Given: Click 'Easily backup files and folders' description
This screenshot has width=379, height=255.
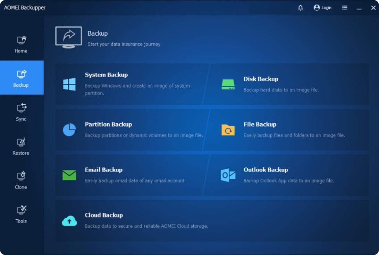Looking at the screenshot, I should coord(294,135).
